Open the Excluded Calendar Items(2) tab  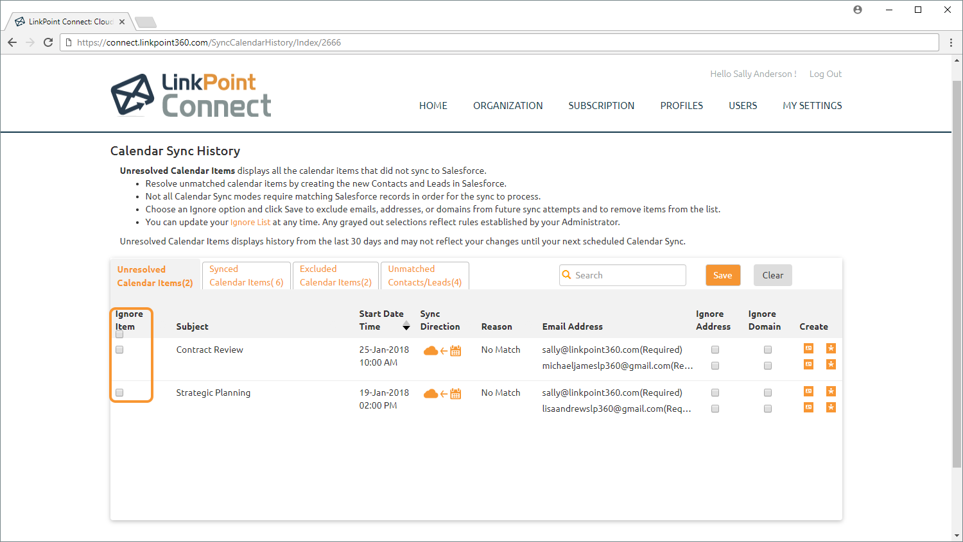(335, 276)
